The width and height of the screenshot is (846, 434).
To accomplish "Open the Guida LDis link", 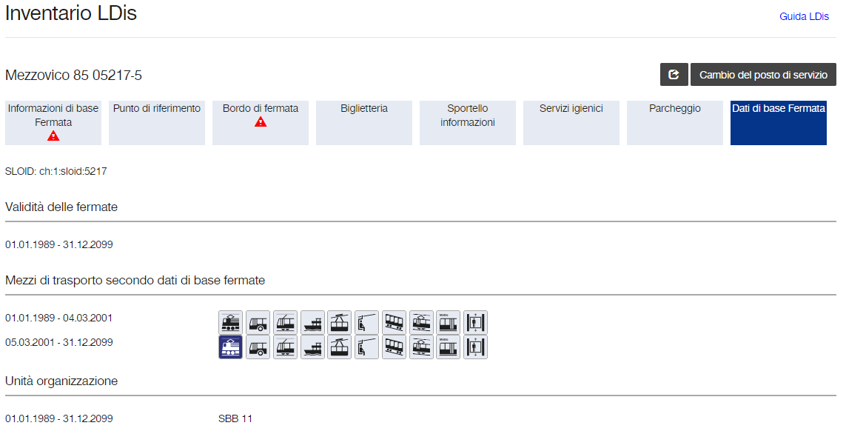I will tap(804, 17).
